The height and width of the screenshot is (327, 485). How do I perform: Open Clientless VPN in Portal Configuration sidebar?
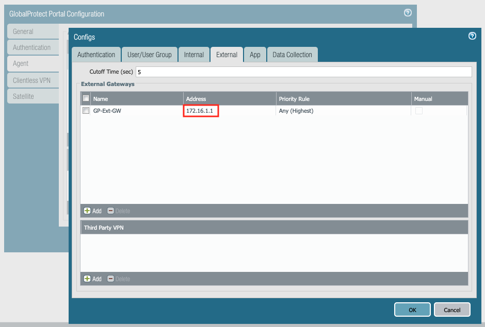click(33, 80)
